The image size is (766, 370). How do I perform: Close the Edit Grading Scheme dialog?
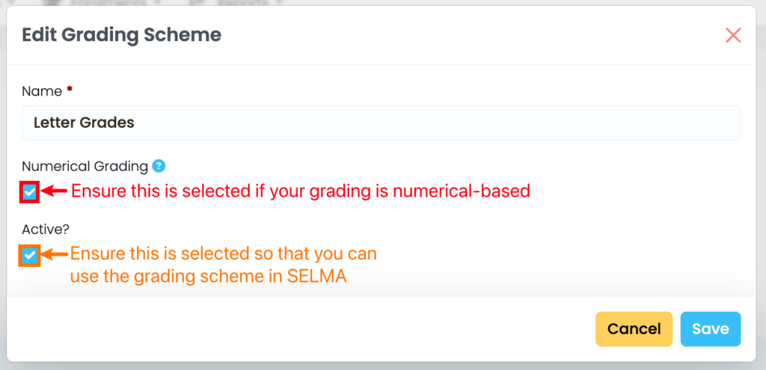tap(733, 35)
